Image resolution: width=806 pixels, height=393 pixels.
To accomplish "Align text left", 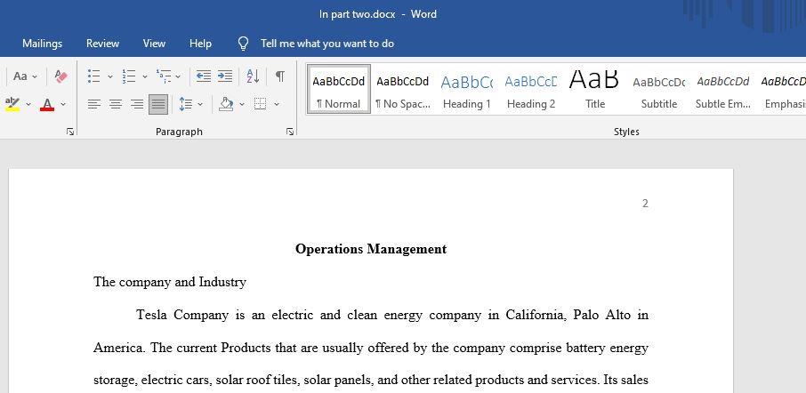I will (93, 104).
